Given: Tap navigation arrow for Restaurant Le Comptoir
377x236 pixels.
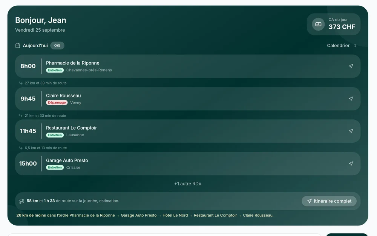Looking at the screenshot, I should click(x=351, y=131).
